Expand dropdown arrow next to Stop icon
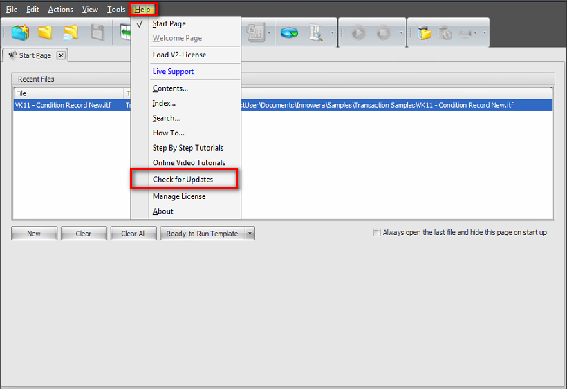567x389 pixels. pos(400,32)
